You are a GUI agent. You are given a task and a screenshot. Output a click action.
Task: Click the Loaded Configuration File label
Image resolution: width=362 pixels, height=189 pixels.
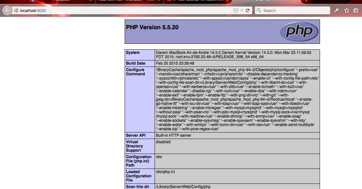(x=139, y=176)
